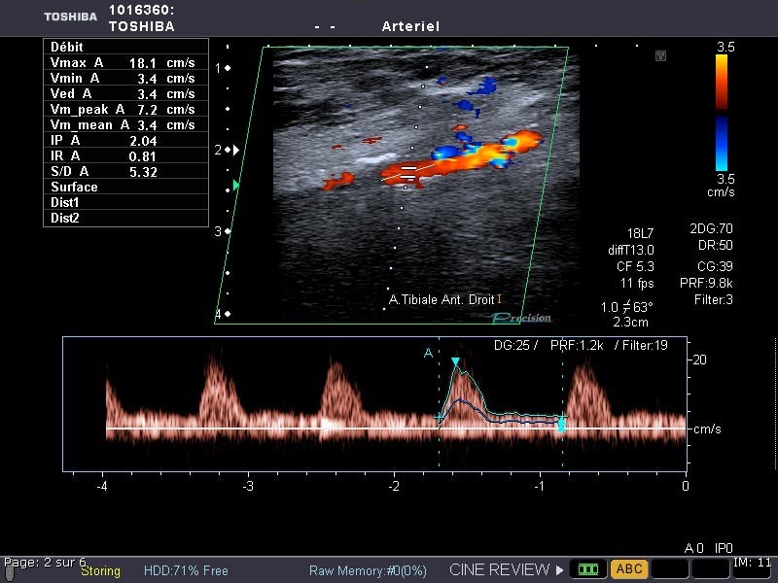The image size is (778, 583).
Task: Select the Surface row in the table
Action: (126, 187)
